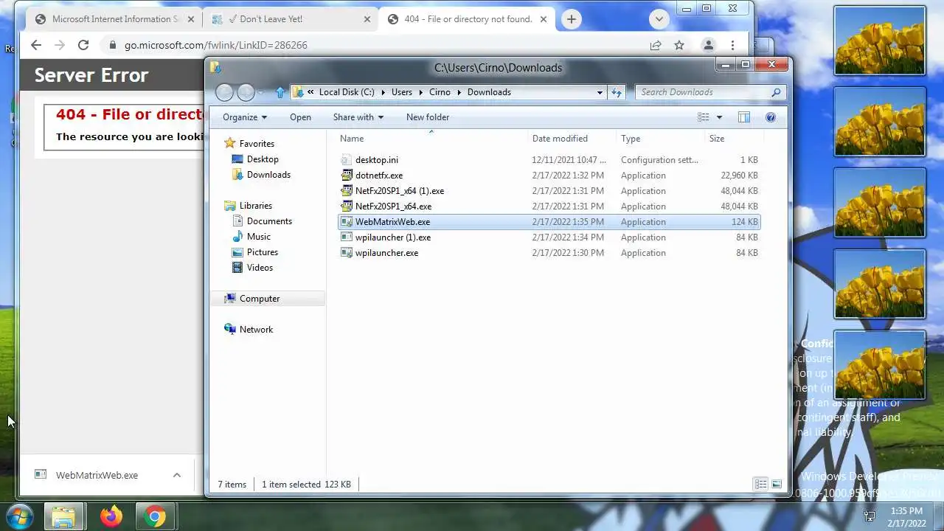
Task: Select desktop.ini file
Action: pyautogui.click(x=549, y=160)
